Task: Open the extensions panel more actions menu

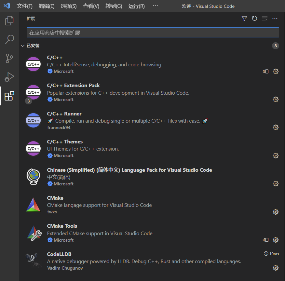Action: pos(275,18)
